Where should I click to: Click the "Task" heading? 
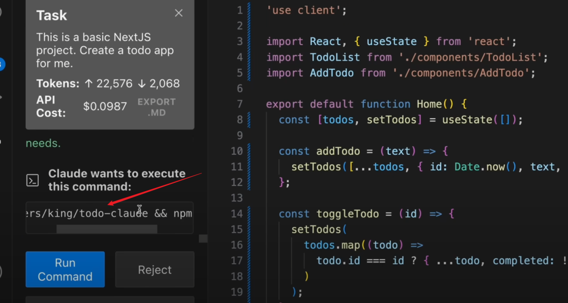52,15
